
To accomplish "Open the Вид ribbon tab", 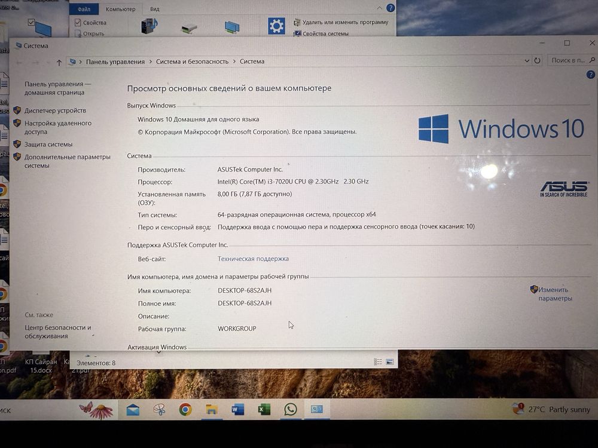I will tap(154, 9).
